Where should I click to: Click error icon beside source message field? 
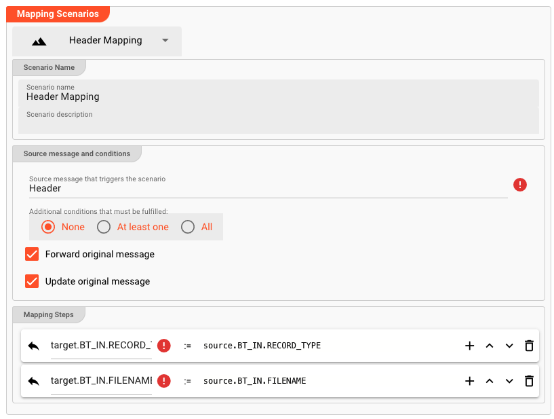[520, 185]
